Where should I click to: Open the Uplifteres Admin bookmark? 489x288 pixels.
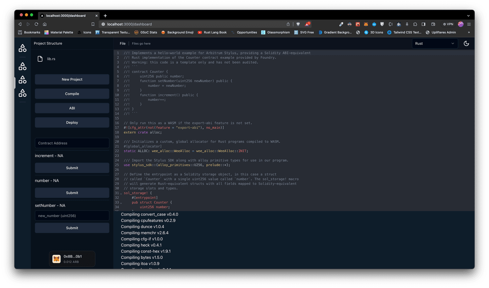pos(441,32)
